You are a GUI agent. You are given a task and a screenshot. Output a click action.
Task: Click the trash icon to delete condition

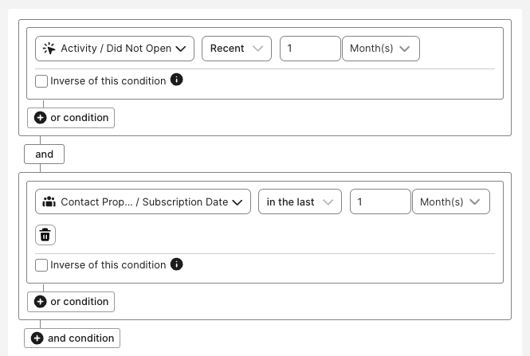click(45, 235)
